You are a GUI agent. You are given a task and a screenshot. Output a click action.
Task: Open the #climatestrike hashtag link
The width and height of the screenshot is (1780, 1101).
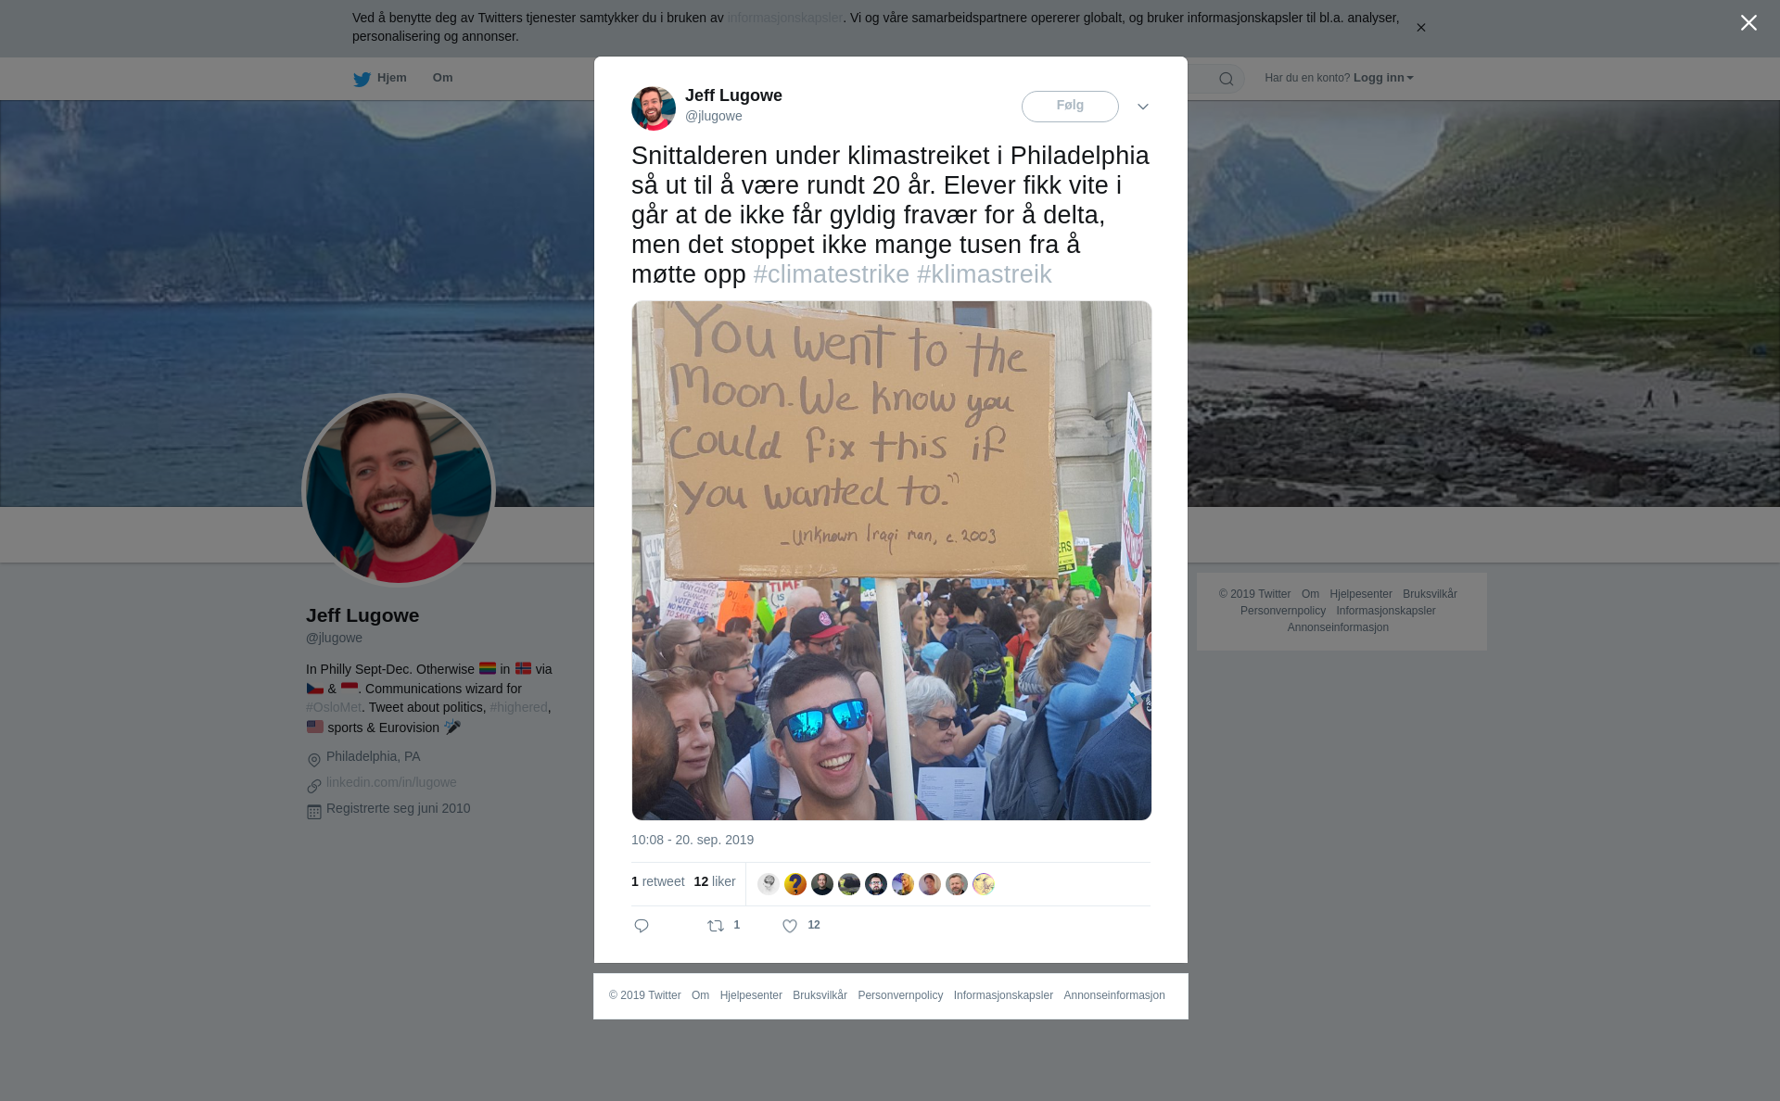(832, 274)
